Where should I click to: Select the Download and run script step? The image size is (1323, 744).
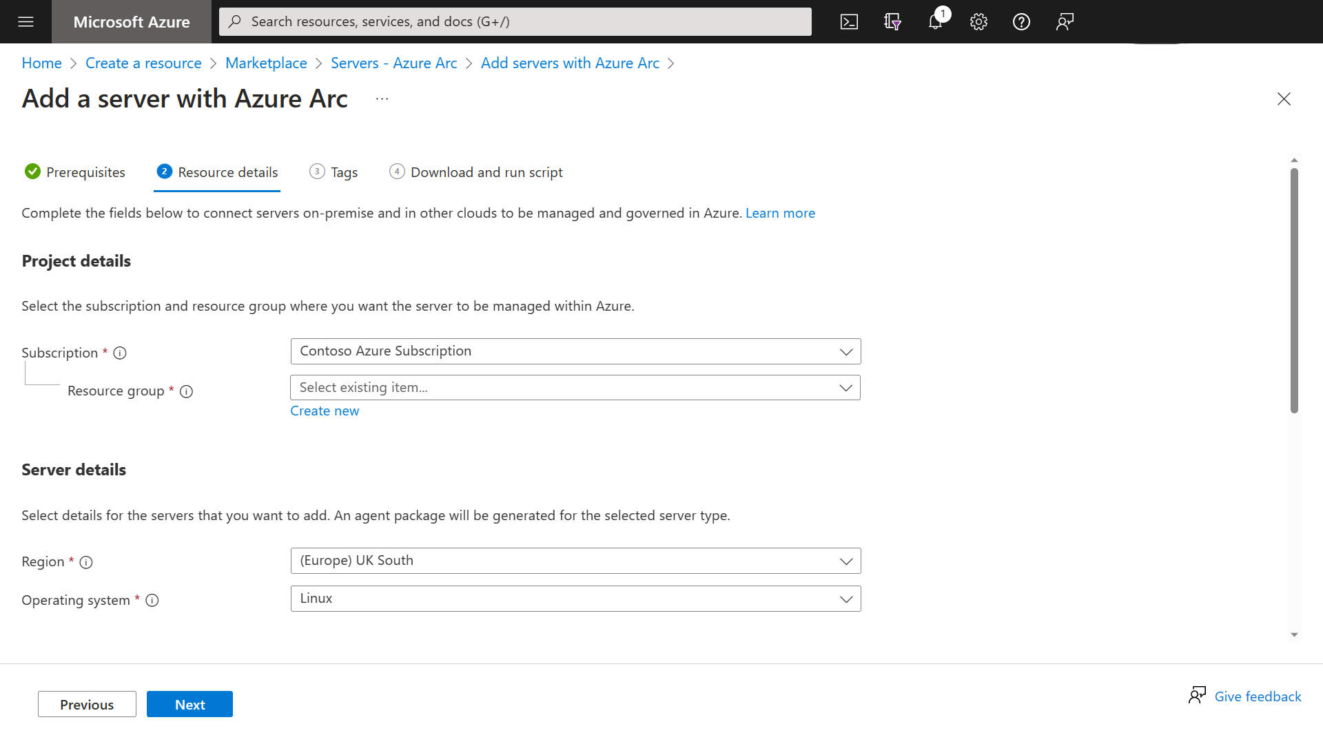[x=397, y=172]
